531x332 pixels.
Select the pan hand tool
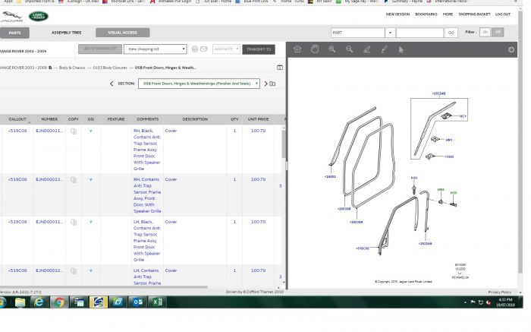[x=315, y=49]
